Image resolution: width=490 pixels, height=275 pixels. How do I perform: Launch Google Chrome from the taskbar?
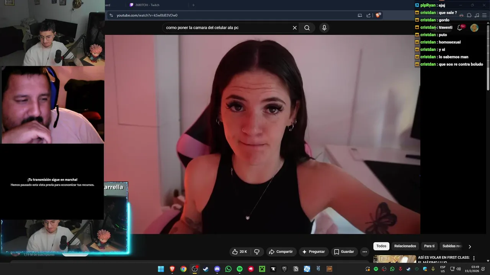183,269
